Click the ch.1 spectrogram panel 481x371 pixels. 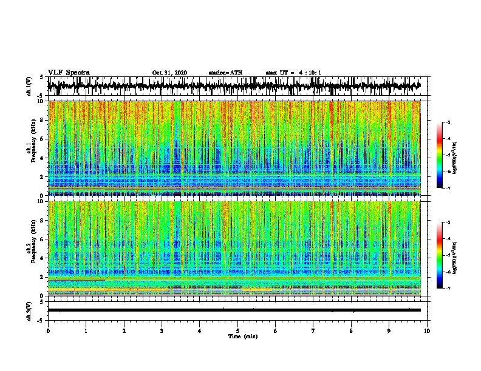[x=234, y=148]
